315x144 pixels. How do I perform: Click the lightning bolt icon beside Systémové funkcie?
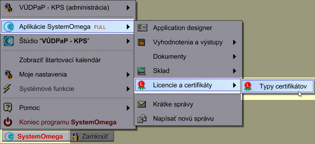(8, 89)
